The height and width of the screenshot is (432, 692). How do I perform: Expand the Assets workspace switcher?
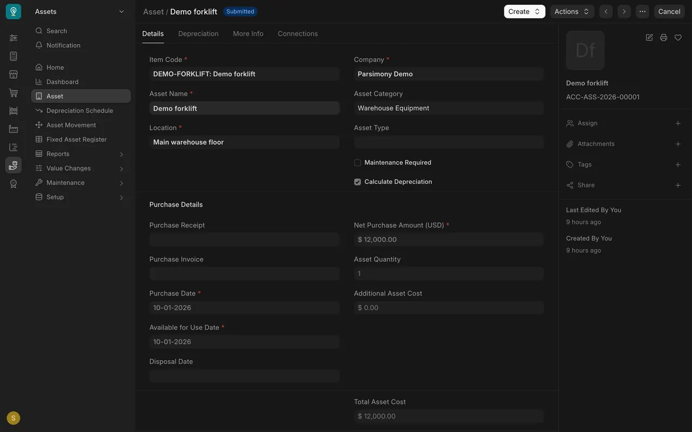click(x=80, y=11)
